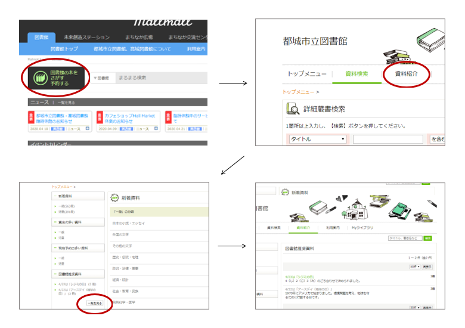Screen dimensions: 465x328
Task: Open the upper 50件 results-per-page dropdown
Action: click(x=415, y=267)
